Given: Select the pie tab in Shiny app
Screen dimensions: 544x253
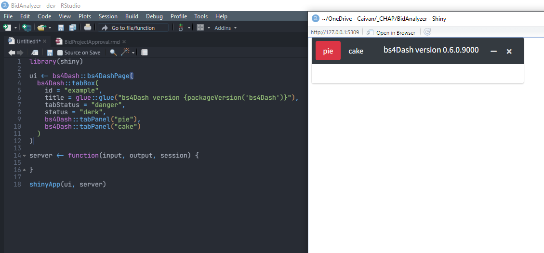Looking at the screenshot, I should pyautogui.click(x=328, y=51).
